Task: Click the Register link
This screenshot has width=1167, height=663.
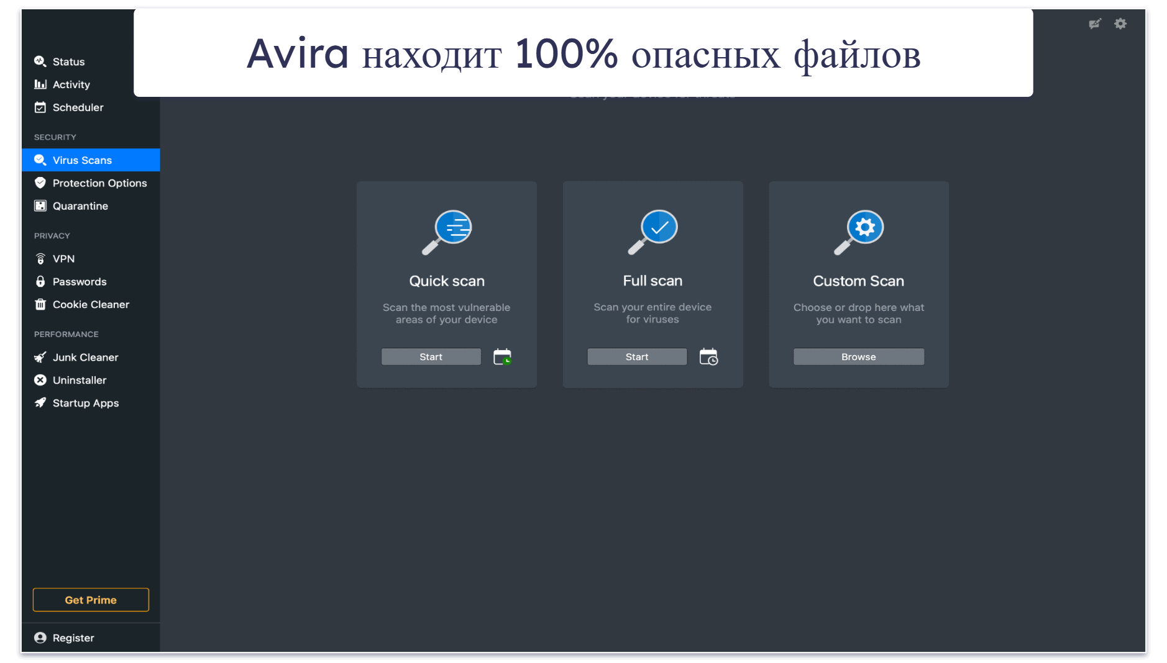Action: 73,638
